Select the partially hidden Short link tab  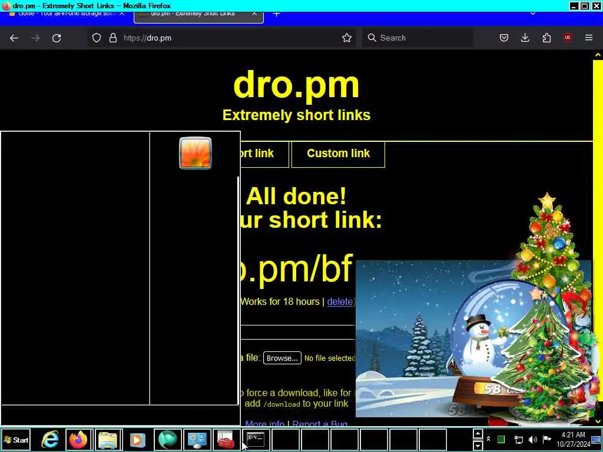[x=264, y=154]
